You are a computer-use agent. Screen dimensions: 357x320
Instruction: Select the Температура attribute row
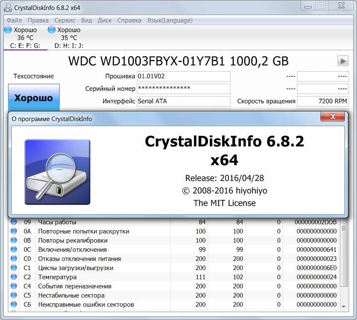174,277
